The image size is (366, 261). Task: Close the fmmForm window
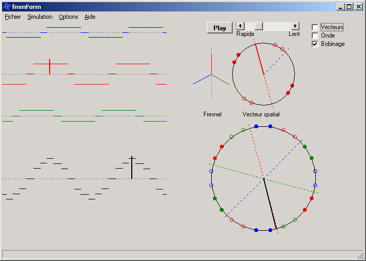point(359,7)
